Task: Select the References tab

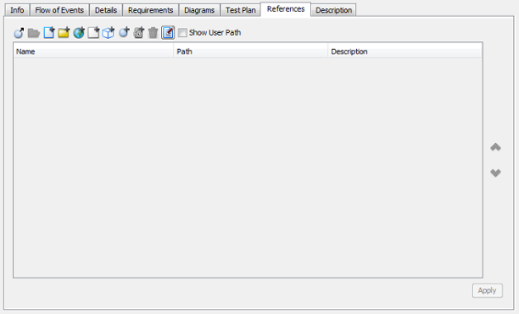Action: (x=286, y=9)
